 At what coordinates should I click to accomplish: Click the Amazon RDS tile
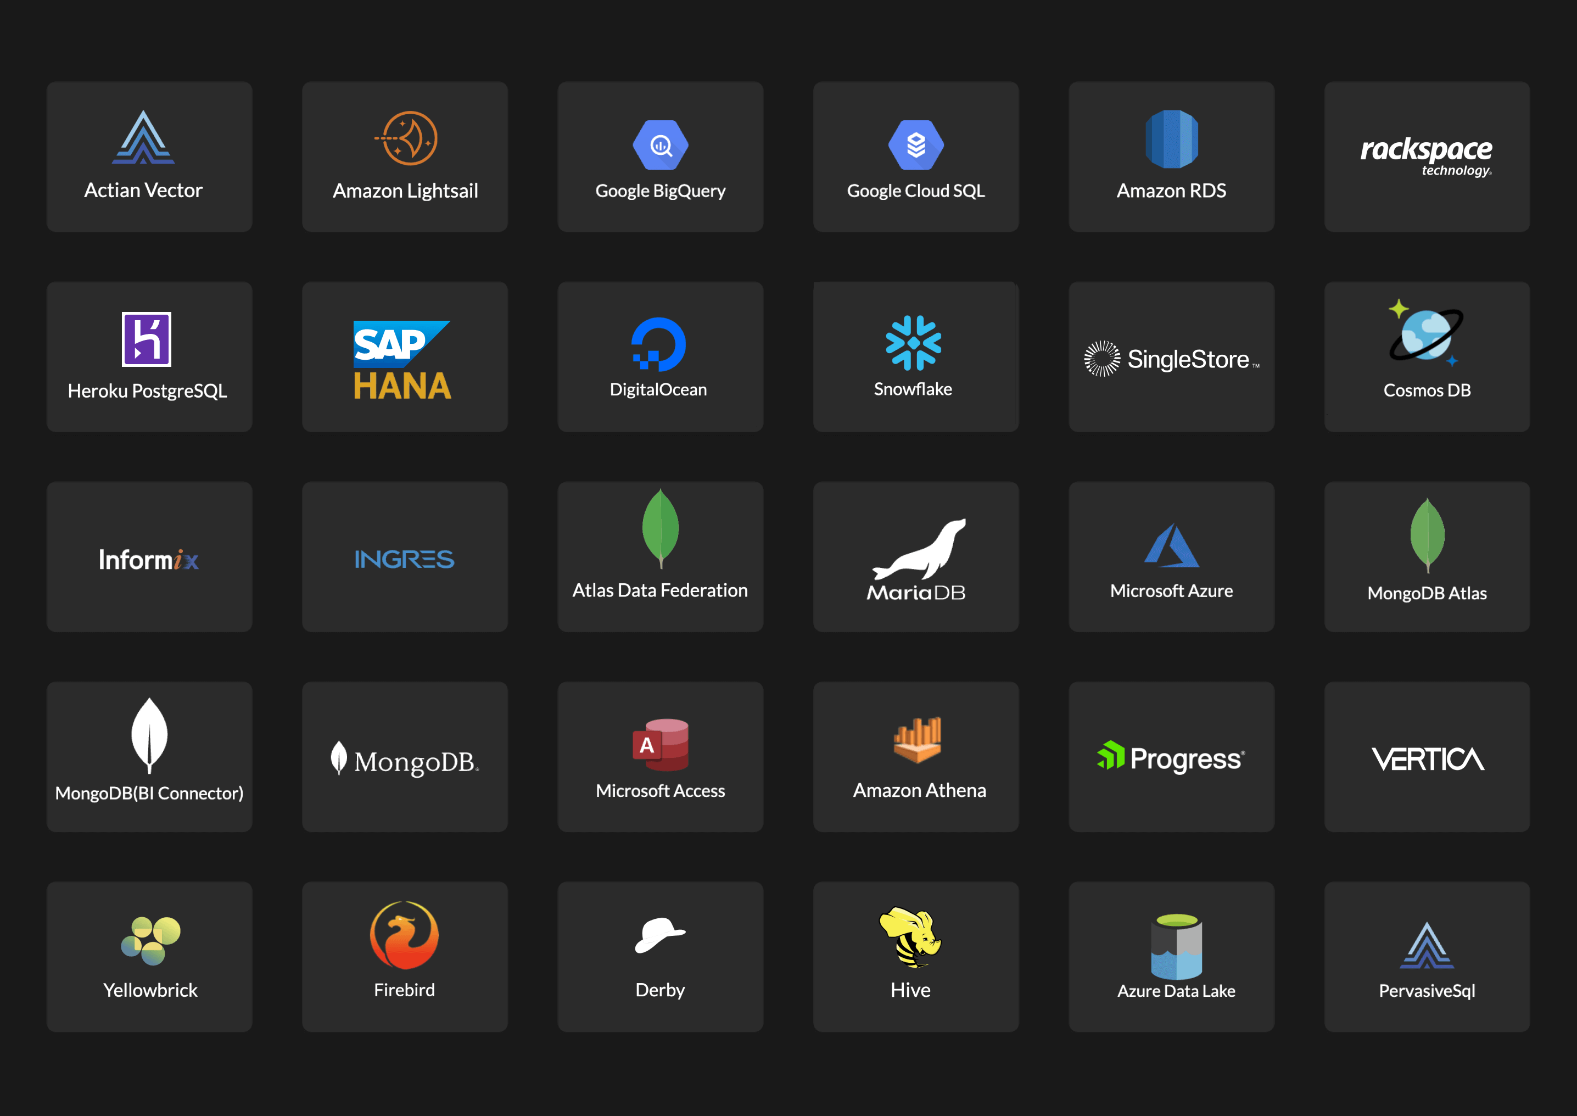[x=1171, y=157]
